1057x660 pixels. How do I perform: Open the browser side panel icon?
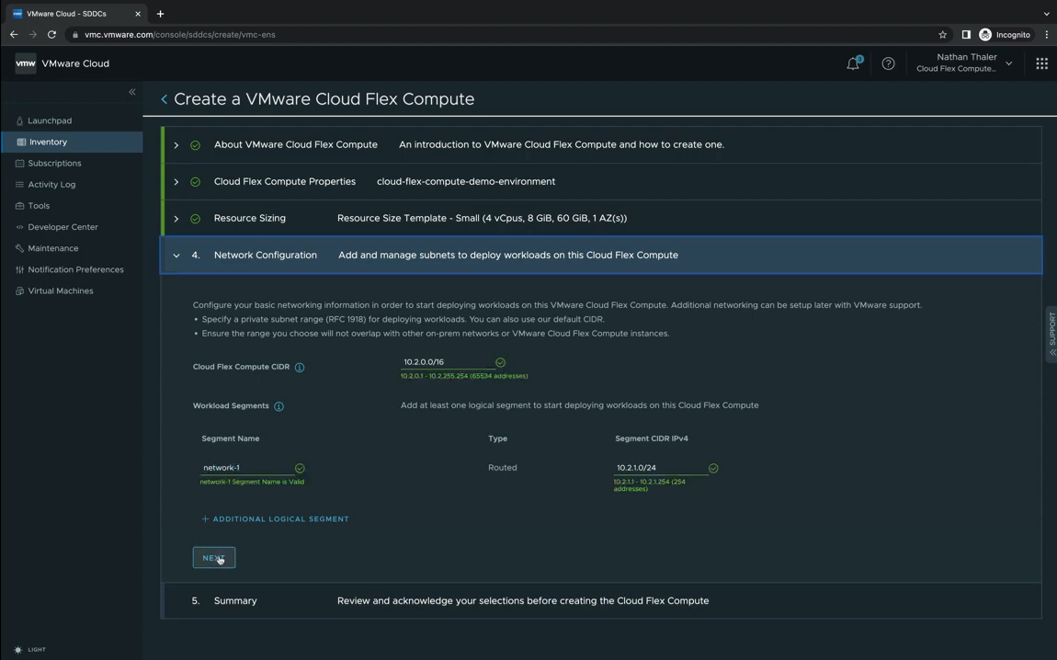[966, 34]
